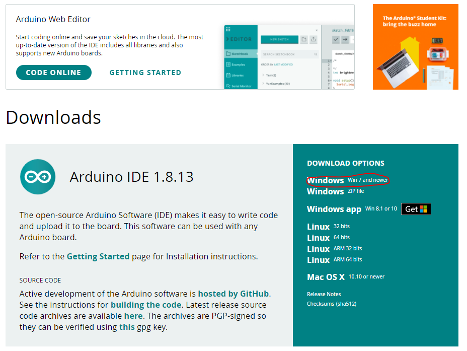
Task: Download Linux 32 bits version
Action: coord(328,227)
